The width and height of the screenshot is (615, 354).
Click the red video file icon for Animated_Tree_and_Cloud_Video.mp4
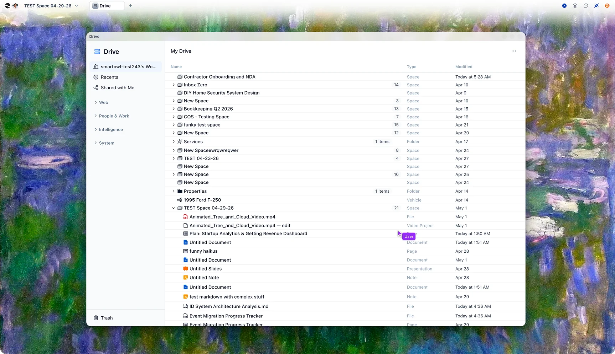[x=186, y=217]
